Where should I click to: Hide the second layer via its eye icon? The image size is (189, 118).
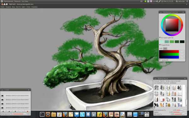(x=2, y=100)
